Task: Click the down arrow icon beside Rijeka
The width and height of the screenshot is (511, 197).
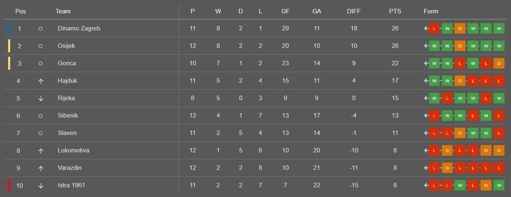Action: (40, 98)
